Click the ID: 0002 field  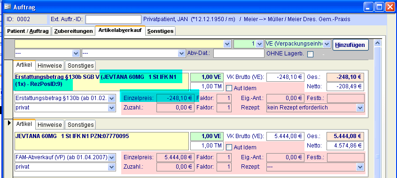pos(26,19)
